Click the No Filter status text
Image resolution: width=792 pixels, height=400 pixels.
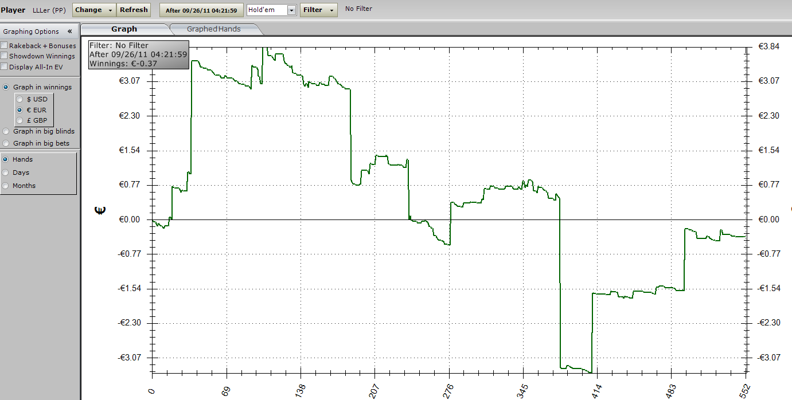point(358,9)
